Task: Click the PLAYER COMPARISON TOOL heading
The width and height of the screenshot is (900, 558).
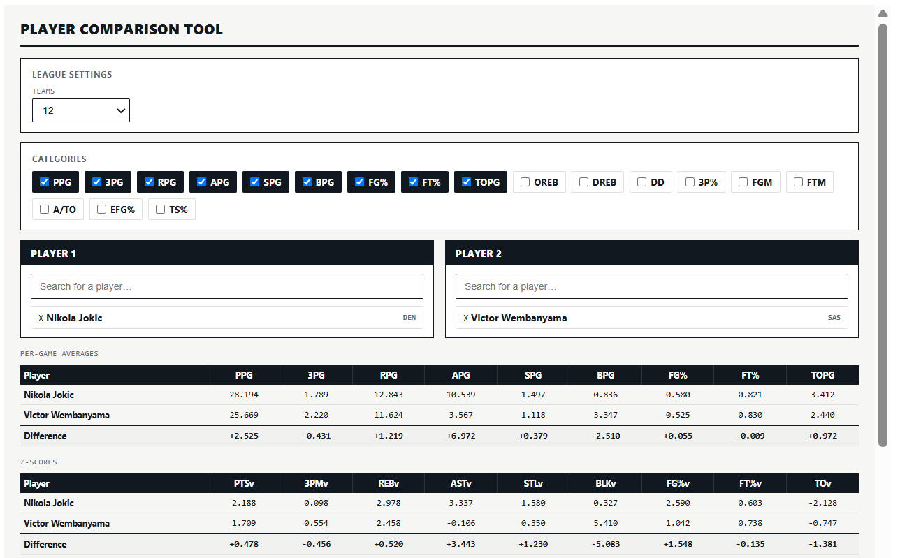Action: pyautogui.click(x=122, y=29)
